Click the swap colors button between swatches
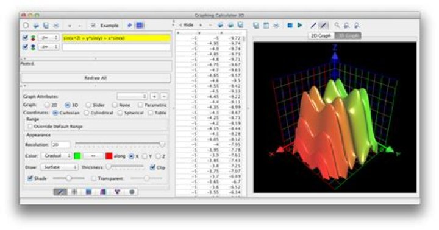The height and width of the screenshot is (230, 439). (x=93, y=156)
